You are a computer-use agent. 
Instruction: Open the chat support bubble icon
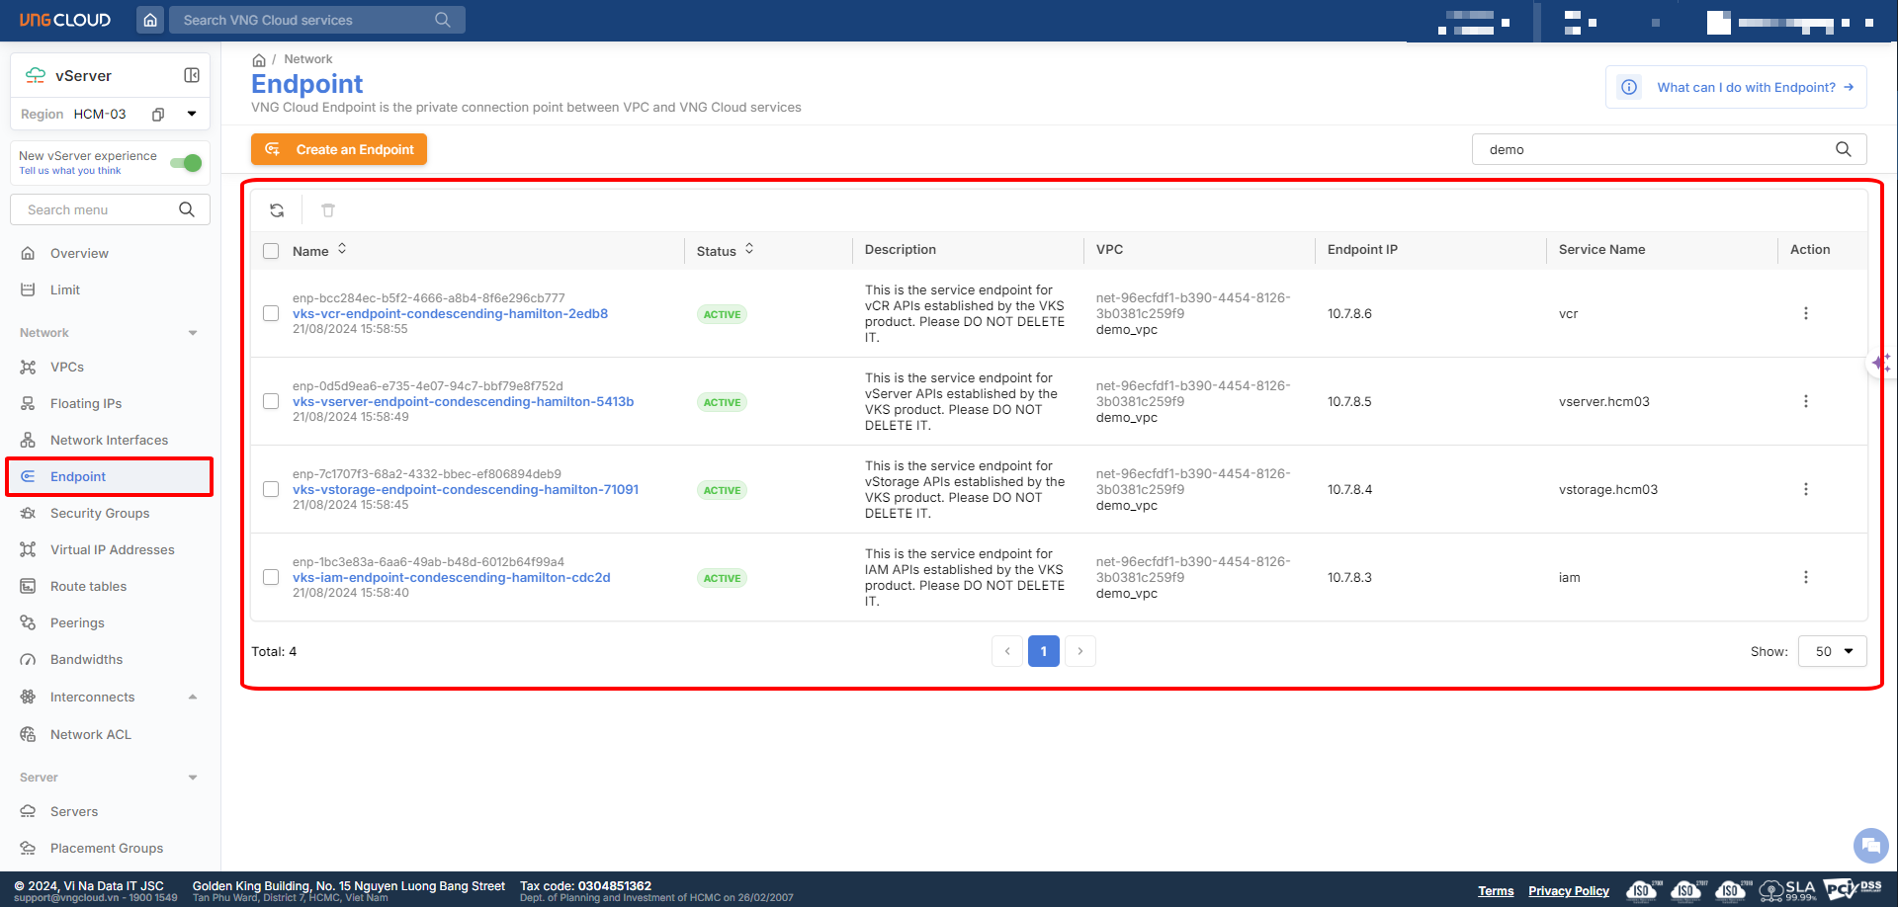[x=1869, y=846]
